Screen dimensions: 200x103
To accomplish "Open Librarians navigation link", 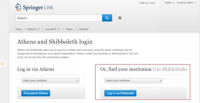I will (84, 29).
